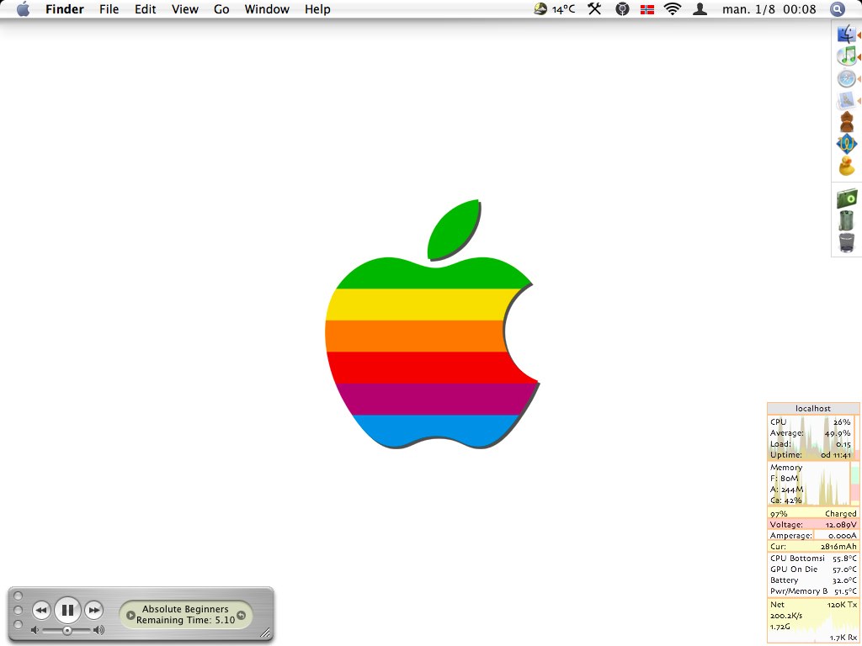Open the View menu
The height and width of the screenshot is (646, 862).
tap(184, 9)
